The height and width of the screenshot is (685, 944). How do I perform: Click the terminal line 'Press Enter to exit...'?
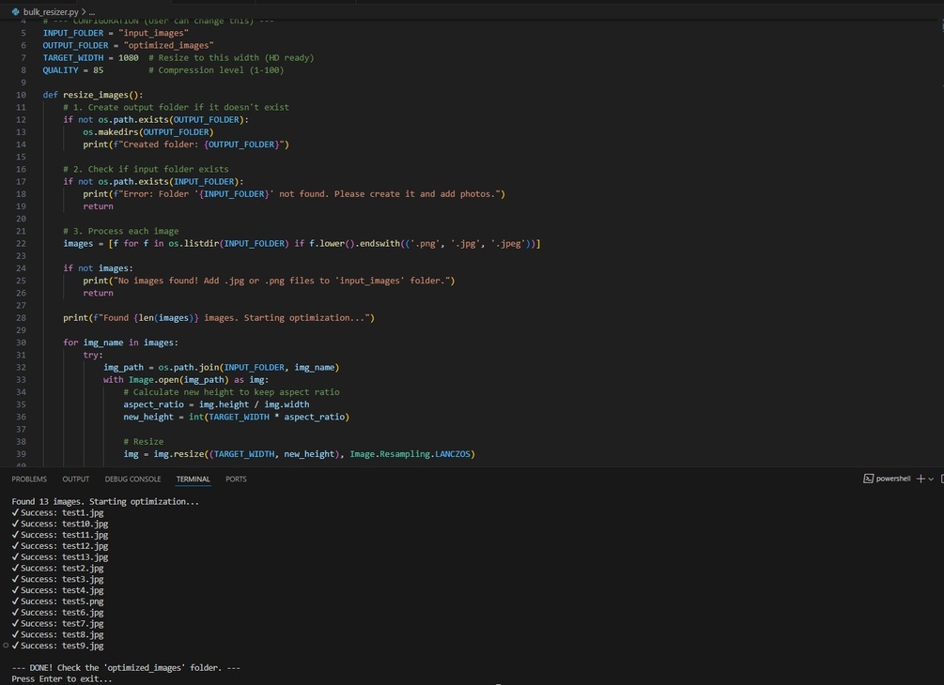(61, 679)
